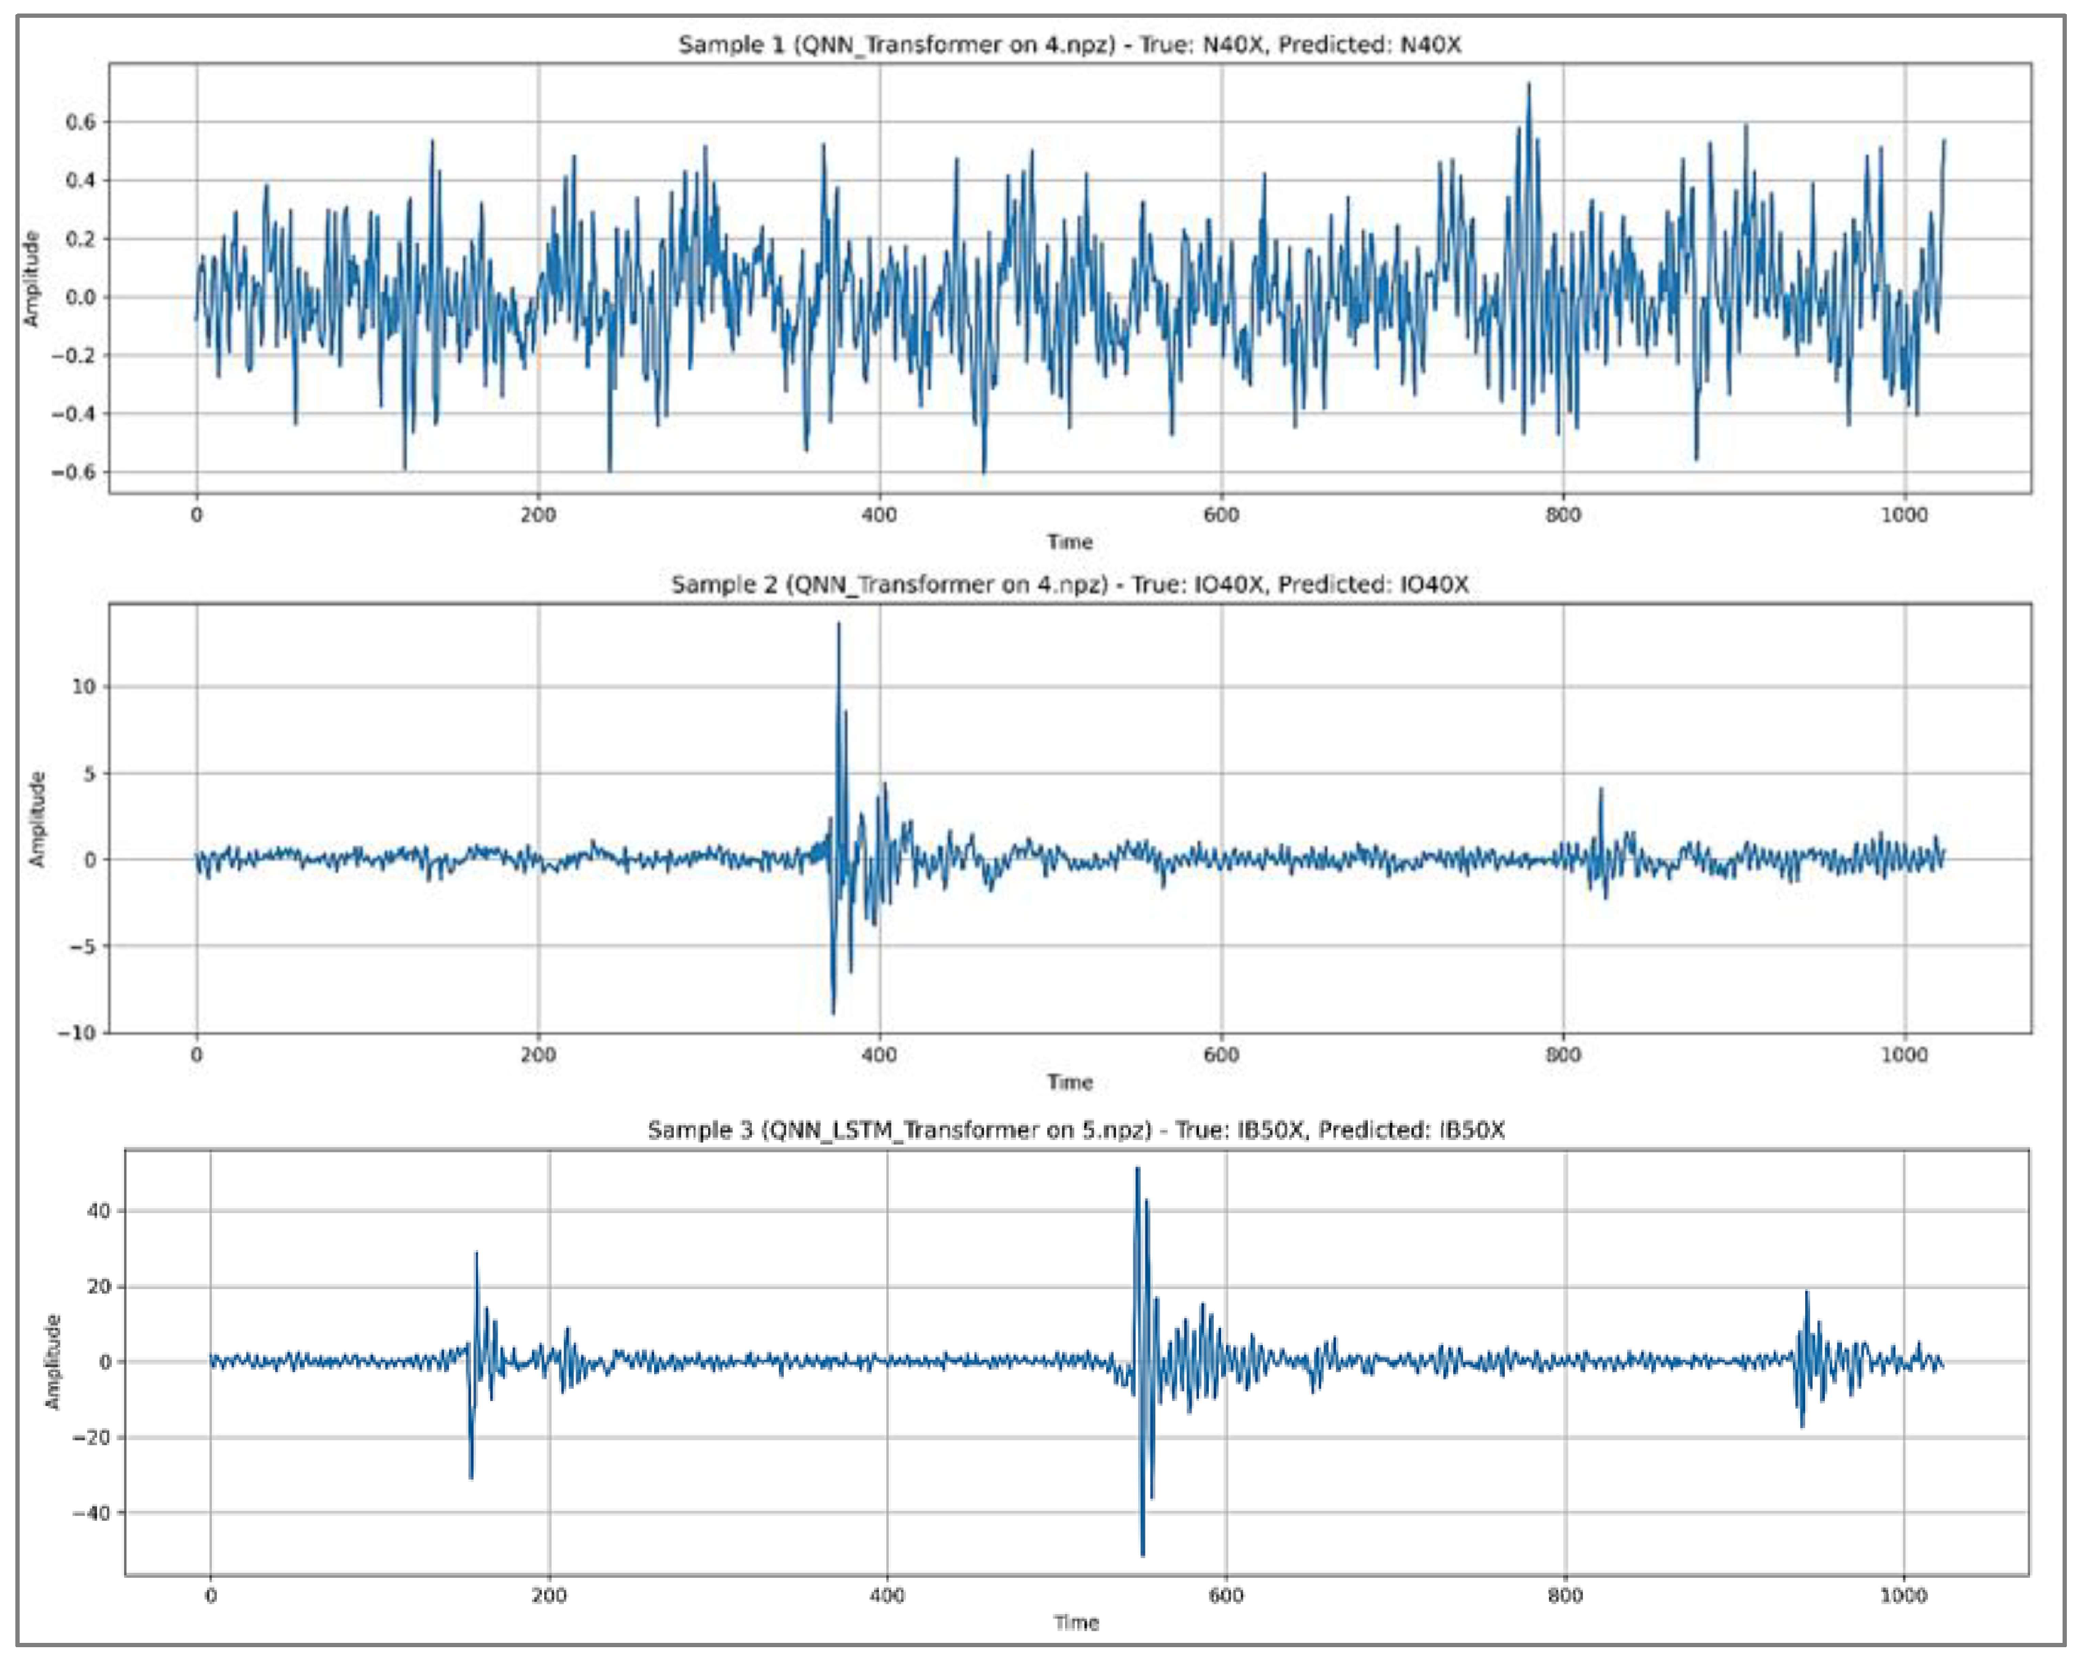
Task: Click the 0.2 y-axis tick label
Action: tap(80, 239)
